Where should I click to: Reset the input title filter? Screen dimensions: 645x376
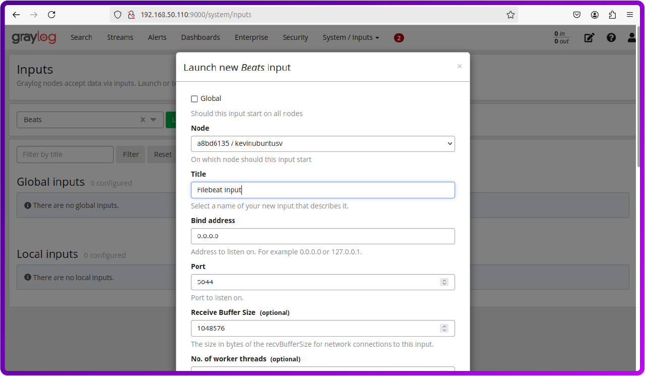tap(163, 154)
